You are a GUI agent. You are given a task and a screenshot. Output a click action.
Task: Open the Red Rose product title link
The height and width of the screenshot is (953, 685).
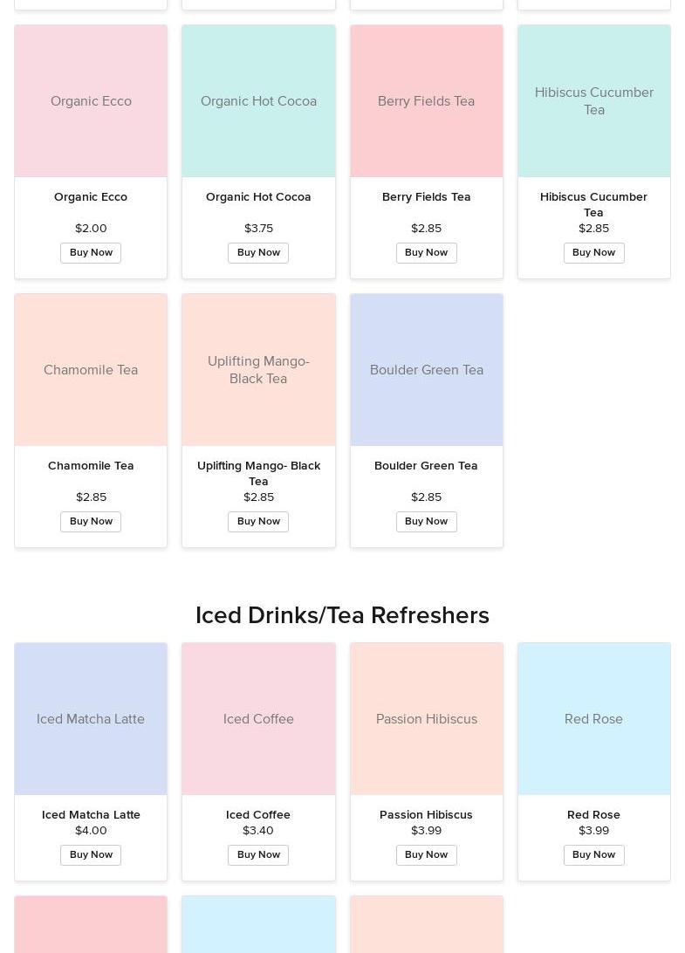coord(593,815)
